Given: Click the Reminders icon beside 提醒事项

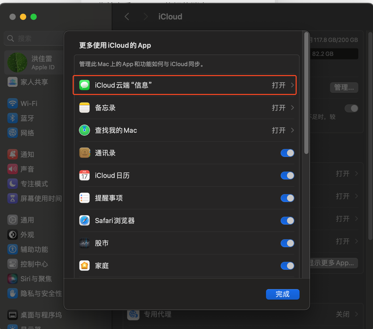Looking at the screenshot, I should [x=84, y=198].
